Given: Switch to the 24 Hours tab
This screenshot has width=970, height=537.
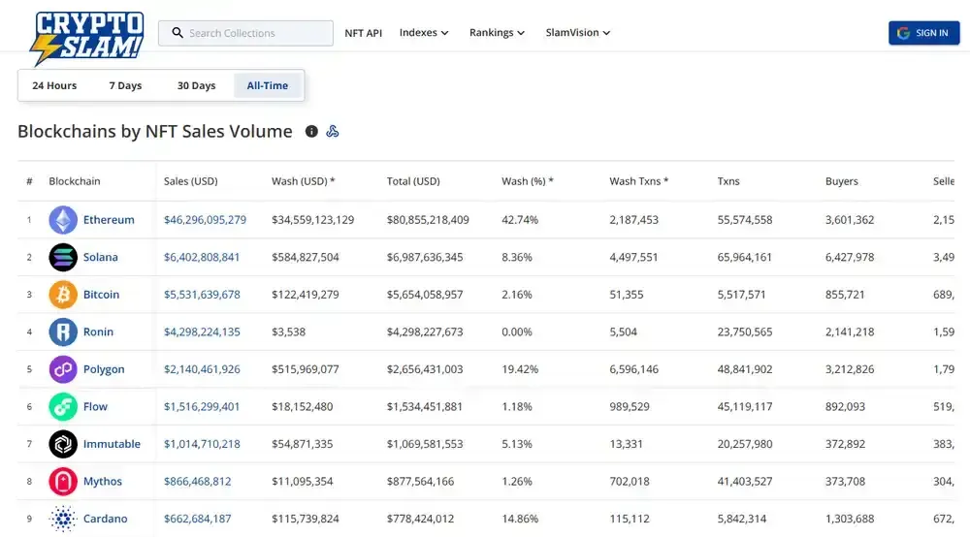Looking at the screenshot, I should pyautogui.click(x=54, y=85).
